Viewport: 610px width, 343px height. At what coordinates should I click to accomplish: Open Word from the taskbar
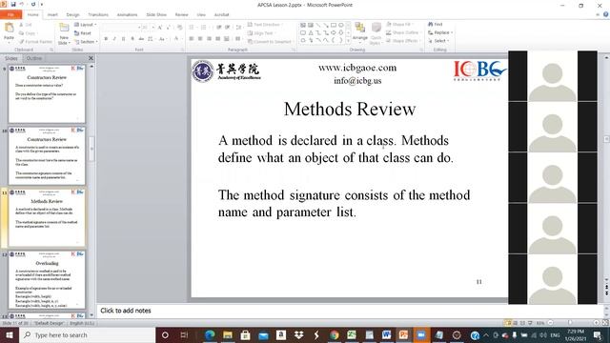pyautogui.click(x=386, y=334)
